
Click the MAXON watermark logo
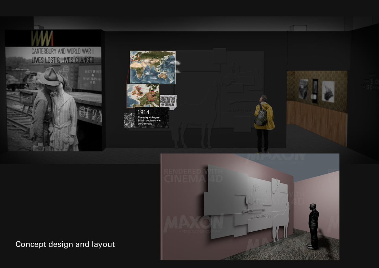(194, 223)
